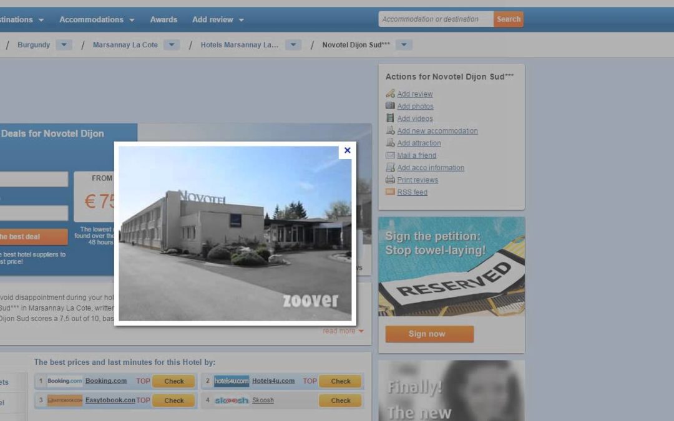Screen dimensions: 674x421
Task: Open the Awards menu item
Action: pyautogui.click(x=164, y=19)
